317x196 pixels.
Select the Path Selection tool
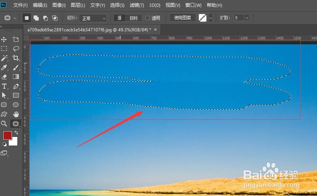point(4,95)
